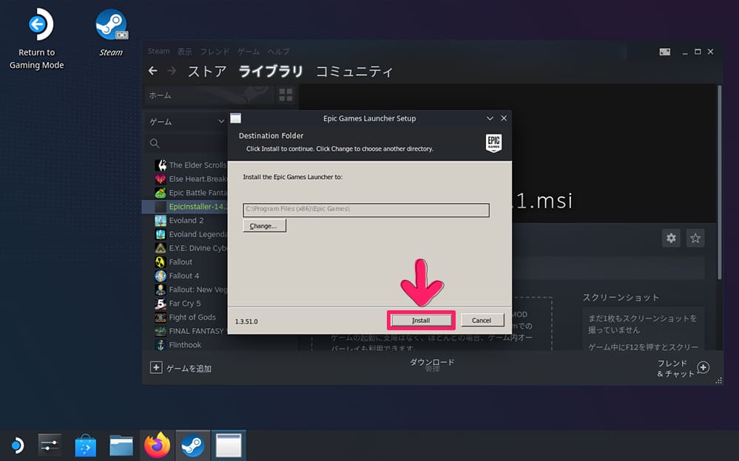739x461 pixels.
Task: Open Return to Gaming Mode desktop shortcut
Action: [x=37, y=39]
